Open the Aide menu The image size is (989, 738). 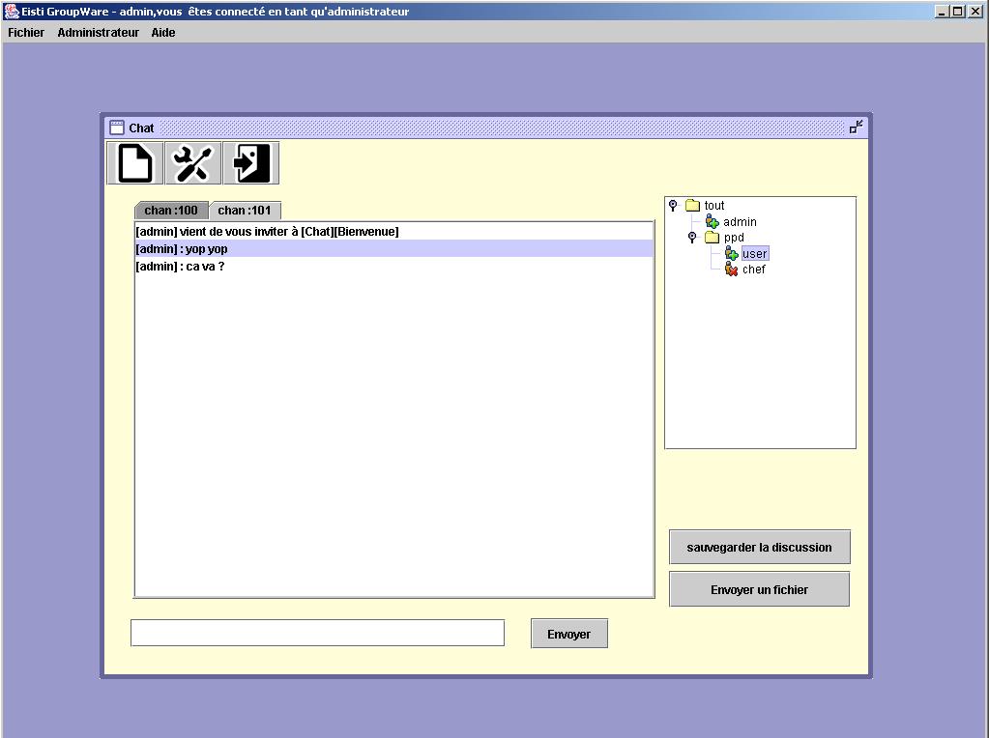click(163, 33)
